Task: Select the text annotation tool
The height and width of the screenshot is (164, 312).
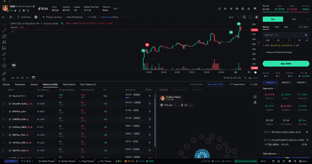Action: tap(4, 60)
